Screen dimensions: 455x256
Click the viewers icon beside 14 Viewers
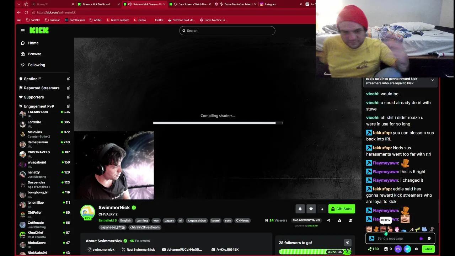267,220
